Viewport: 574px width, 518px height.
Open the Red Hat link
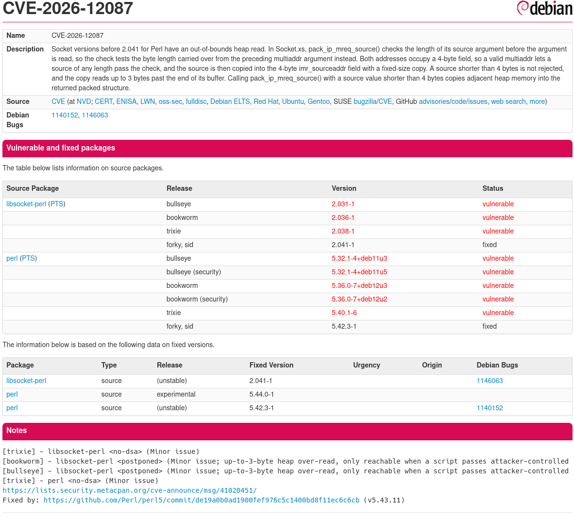[x=266, y=101]
